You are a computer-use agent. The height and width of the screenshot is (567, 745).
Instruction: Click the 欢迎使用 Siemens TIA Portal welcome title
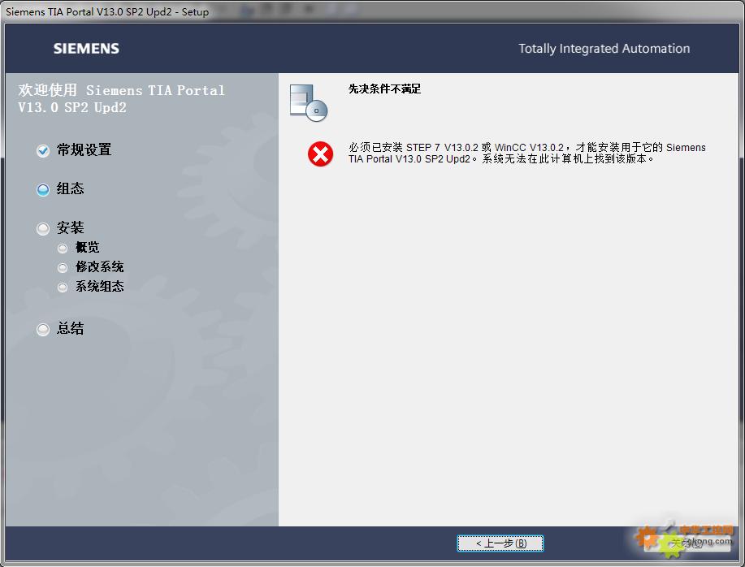click(x=121, y=99)
